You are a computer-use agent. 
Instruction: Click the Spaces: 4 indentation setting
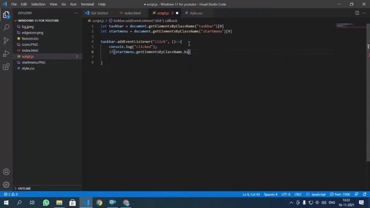point(271,194)
